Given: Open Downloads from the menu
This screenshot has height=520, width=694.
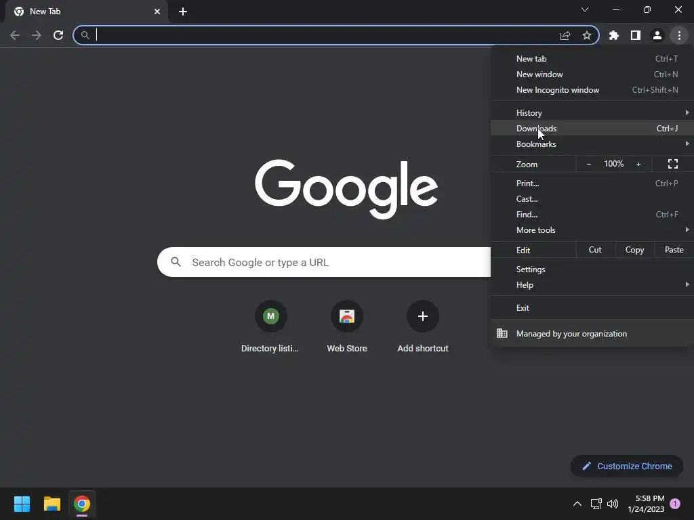Looking at the screenshot, I should click(x=592, y=129).
